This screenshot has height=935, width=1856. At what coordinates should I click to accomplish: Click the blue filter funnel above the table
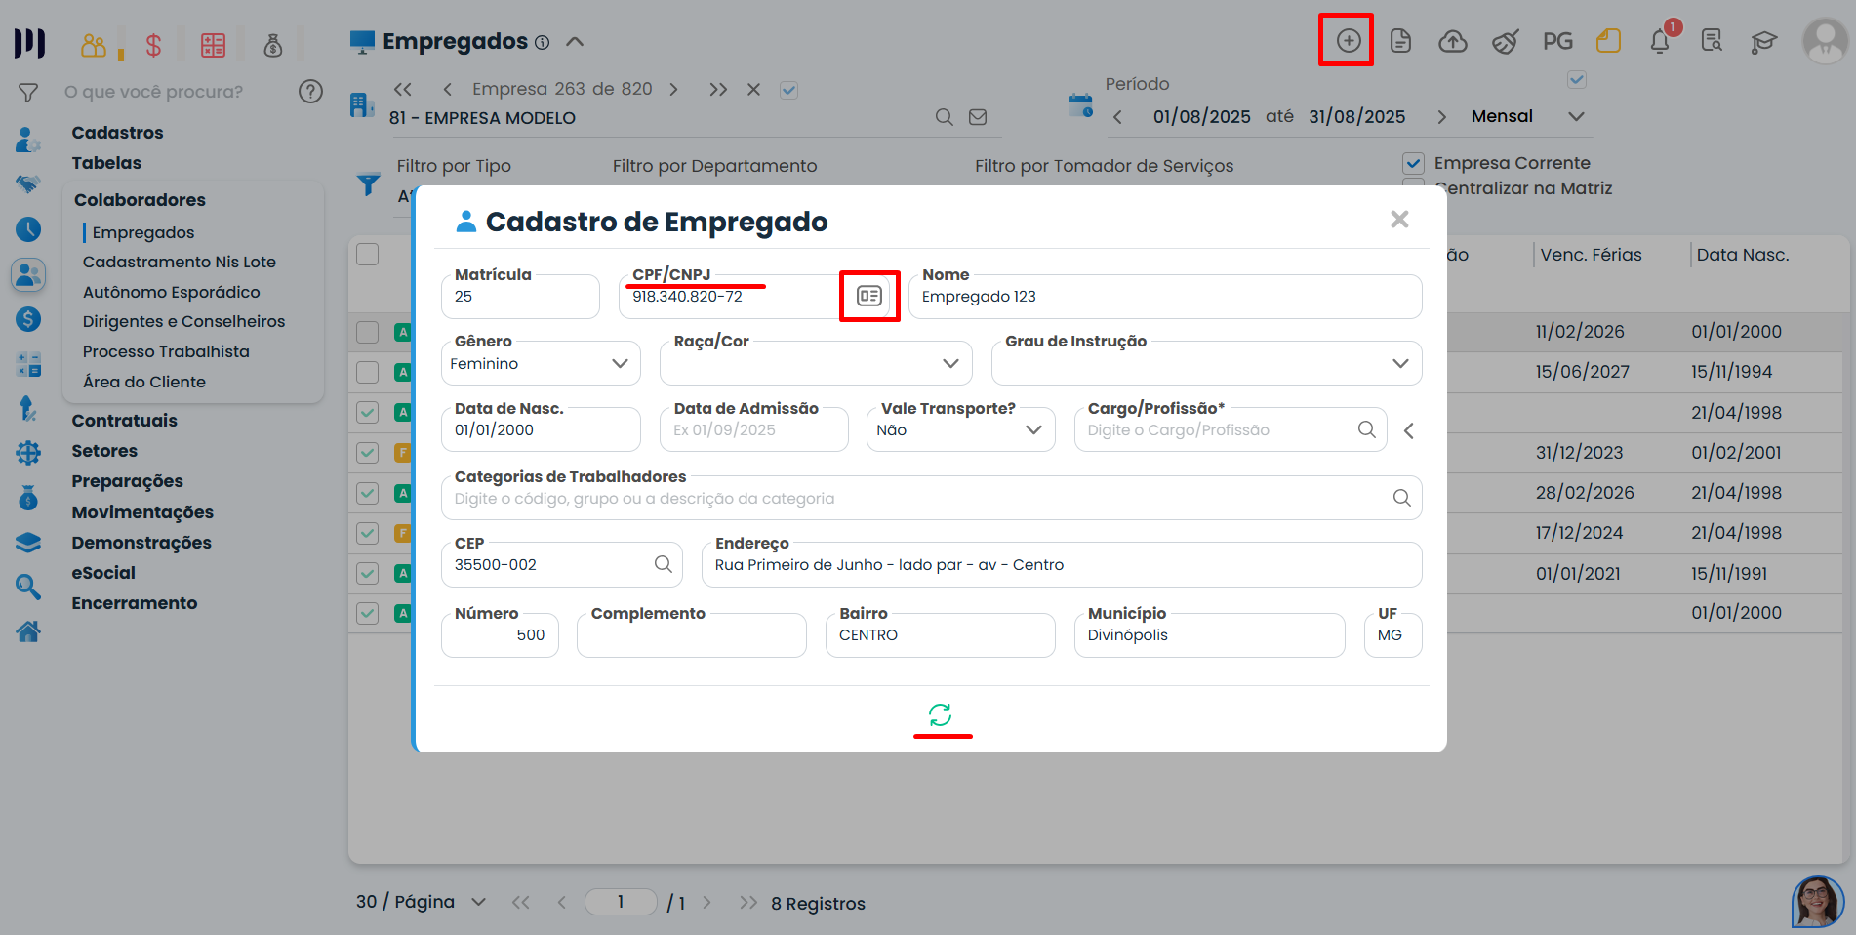tap(368, 184)
